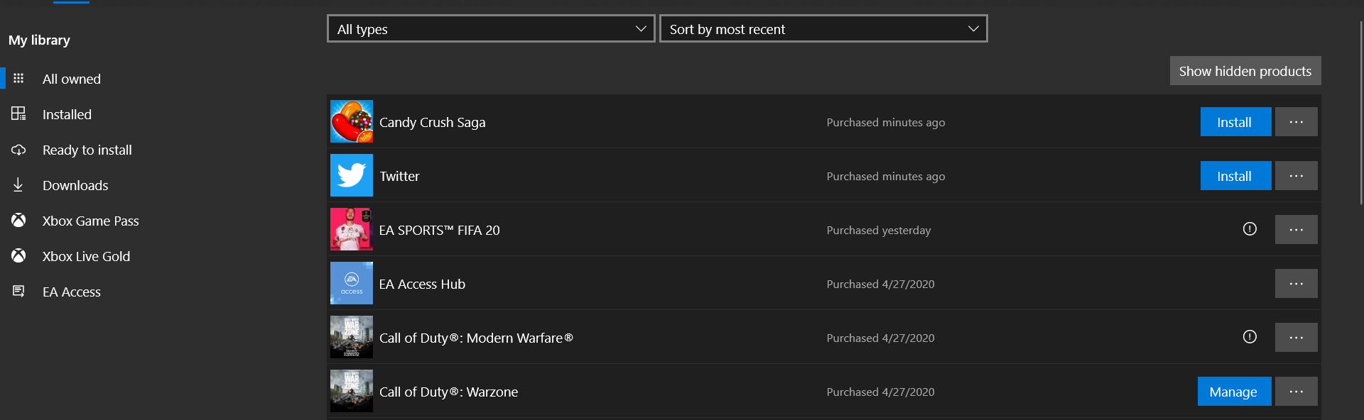Expand the Sort by most recent dropdown
The height and width of the screenshot is (420, 1364).
tap(823, 28)
